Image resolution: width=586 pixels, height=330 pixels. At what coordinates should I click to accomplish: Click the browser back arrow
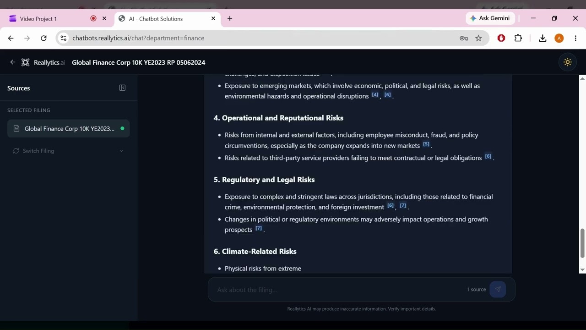[11, 38]
